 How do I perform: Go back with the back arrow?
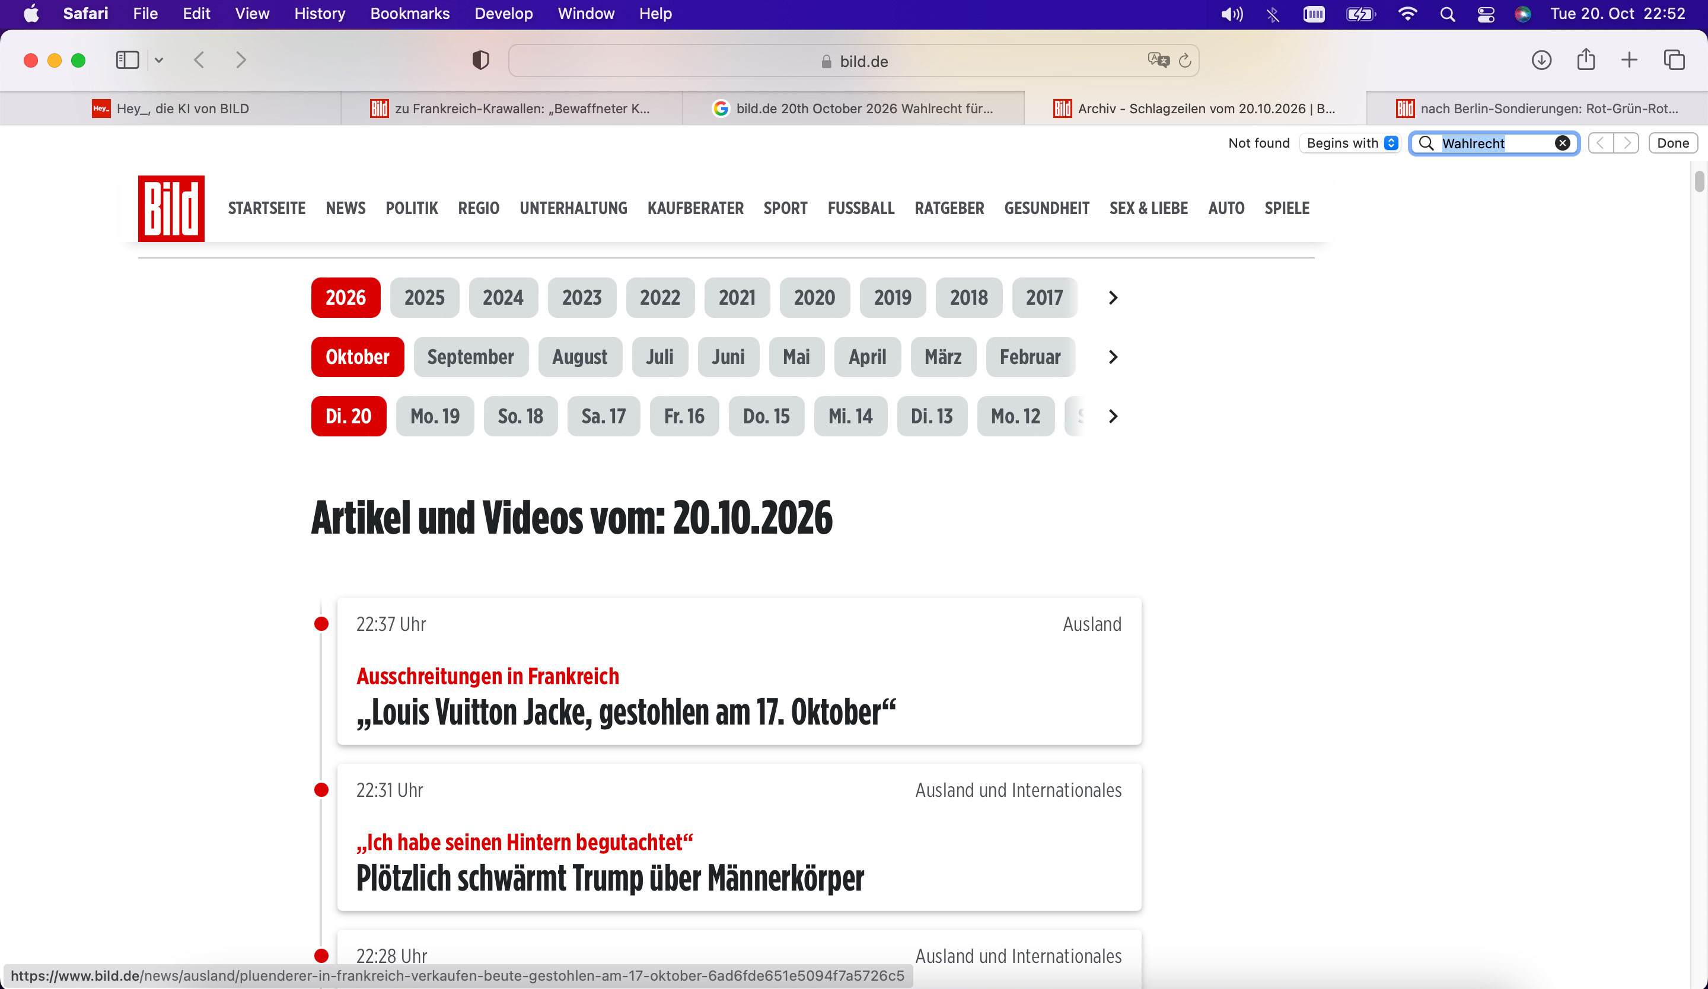tap(199, 60)
